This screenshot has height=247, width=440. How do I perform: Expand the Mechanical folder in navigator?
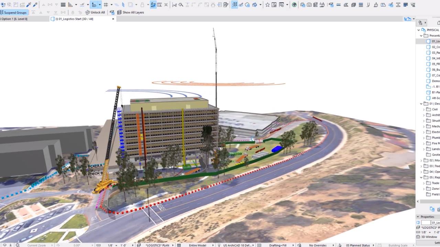pyautogui.click(x=424, y=126)
